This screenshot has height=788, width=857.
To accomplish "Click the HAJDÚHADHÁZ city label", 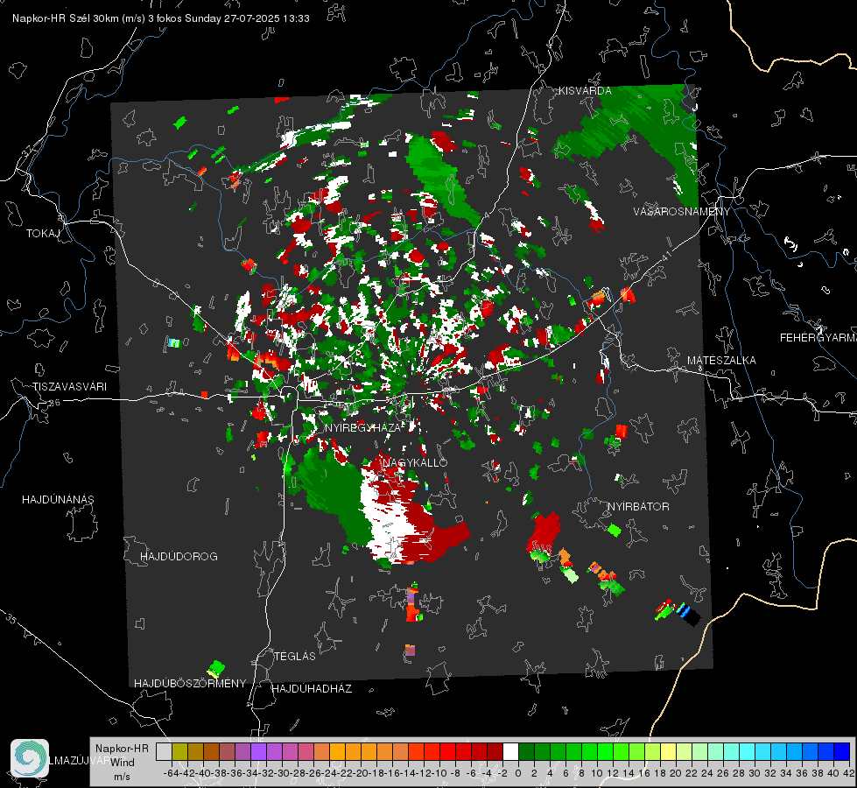I will pyautogui.click(x=312, y=688).
